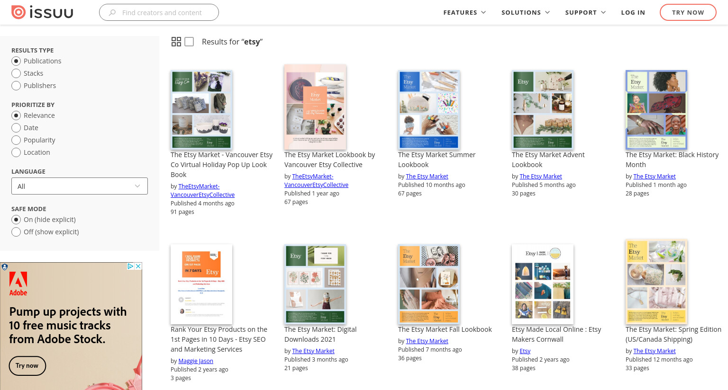Open the AdChoices info icon
728x390 pixels.
point(130,266)
